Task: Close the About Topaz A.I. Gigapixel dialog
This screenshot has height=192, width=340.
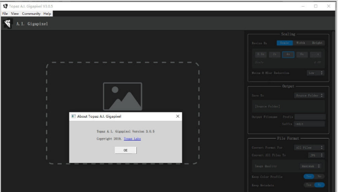Action: (178, 116)
